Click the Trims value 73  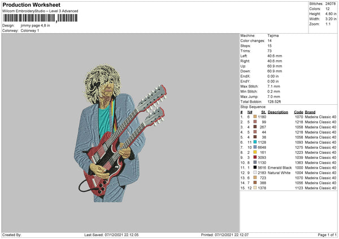(x=270, y=51)
